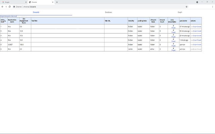Viewport: 215px width, 134px height.
Task: Click Urgent Discard for the rank 4 row
Action: tap(197, 40)
